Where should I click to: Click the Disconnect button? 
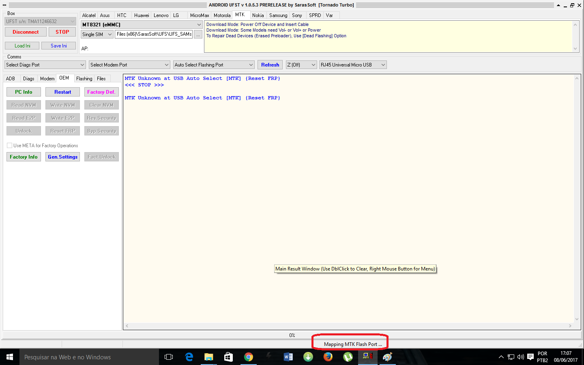click(x=26, y=32)
